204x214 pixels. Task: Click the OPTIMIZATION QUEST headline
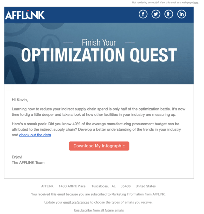click(99, 55)
